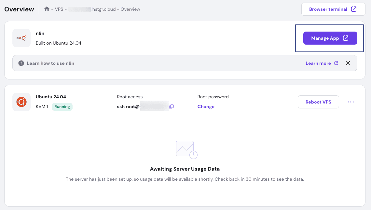Click the Overview page title

tap(19, 9)
